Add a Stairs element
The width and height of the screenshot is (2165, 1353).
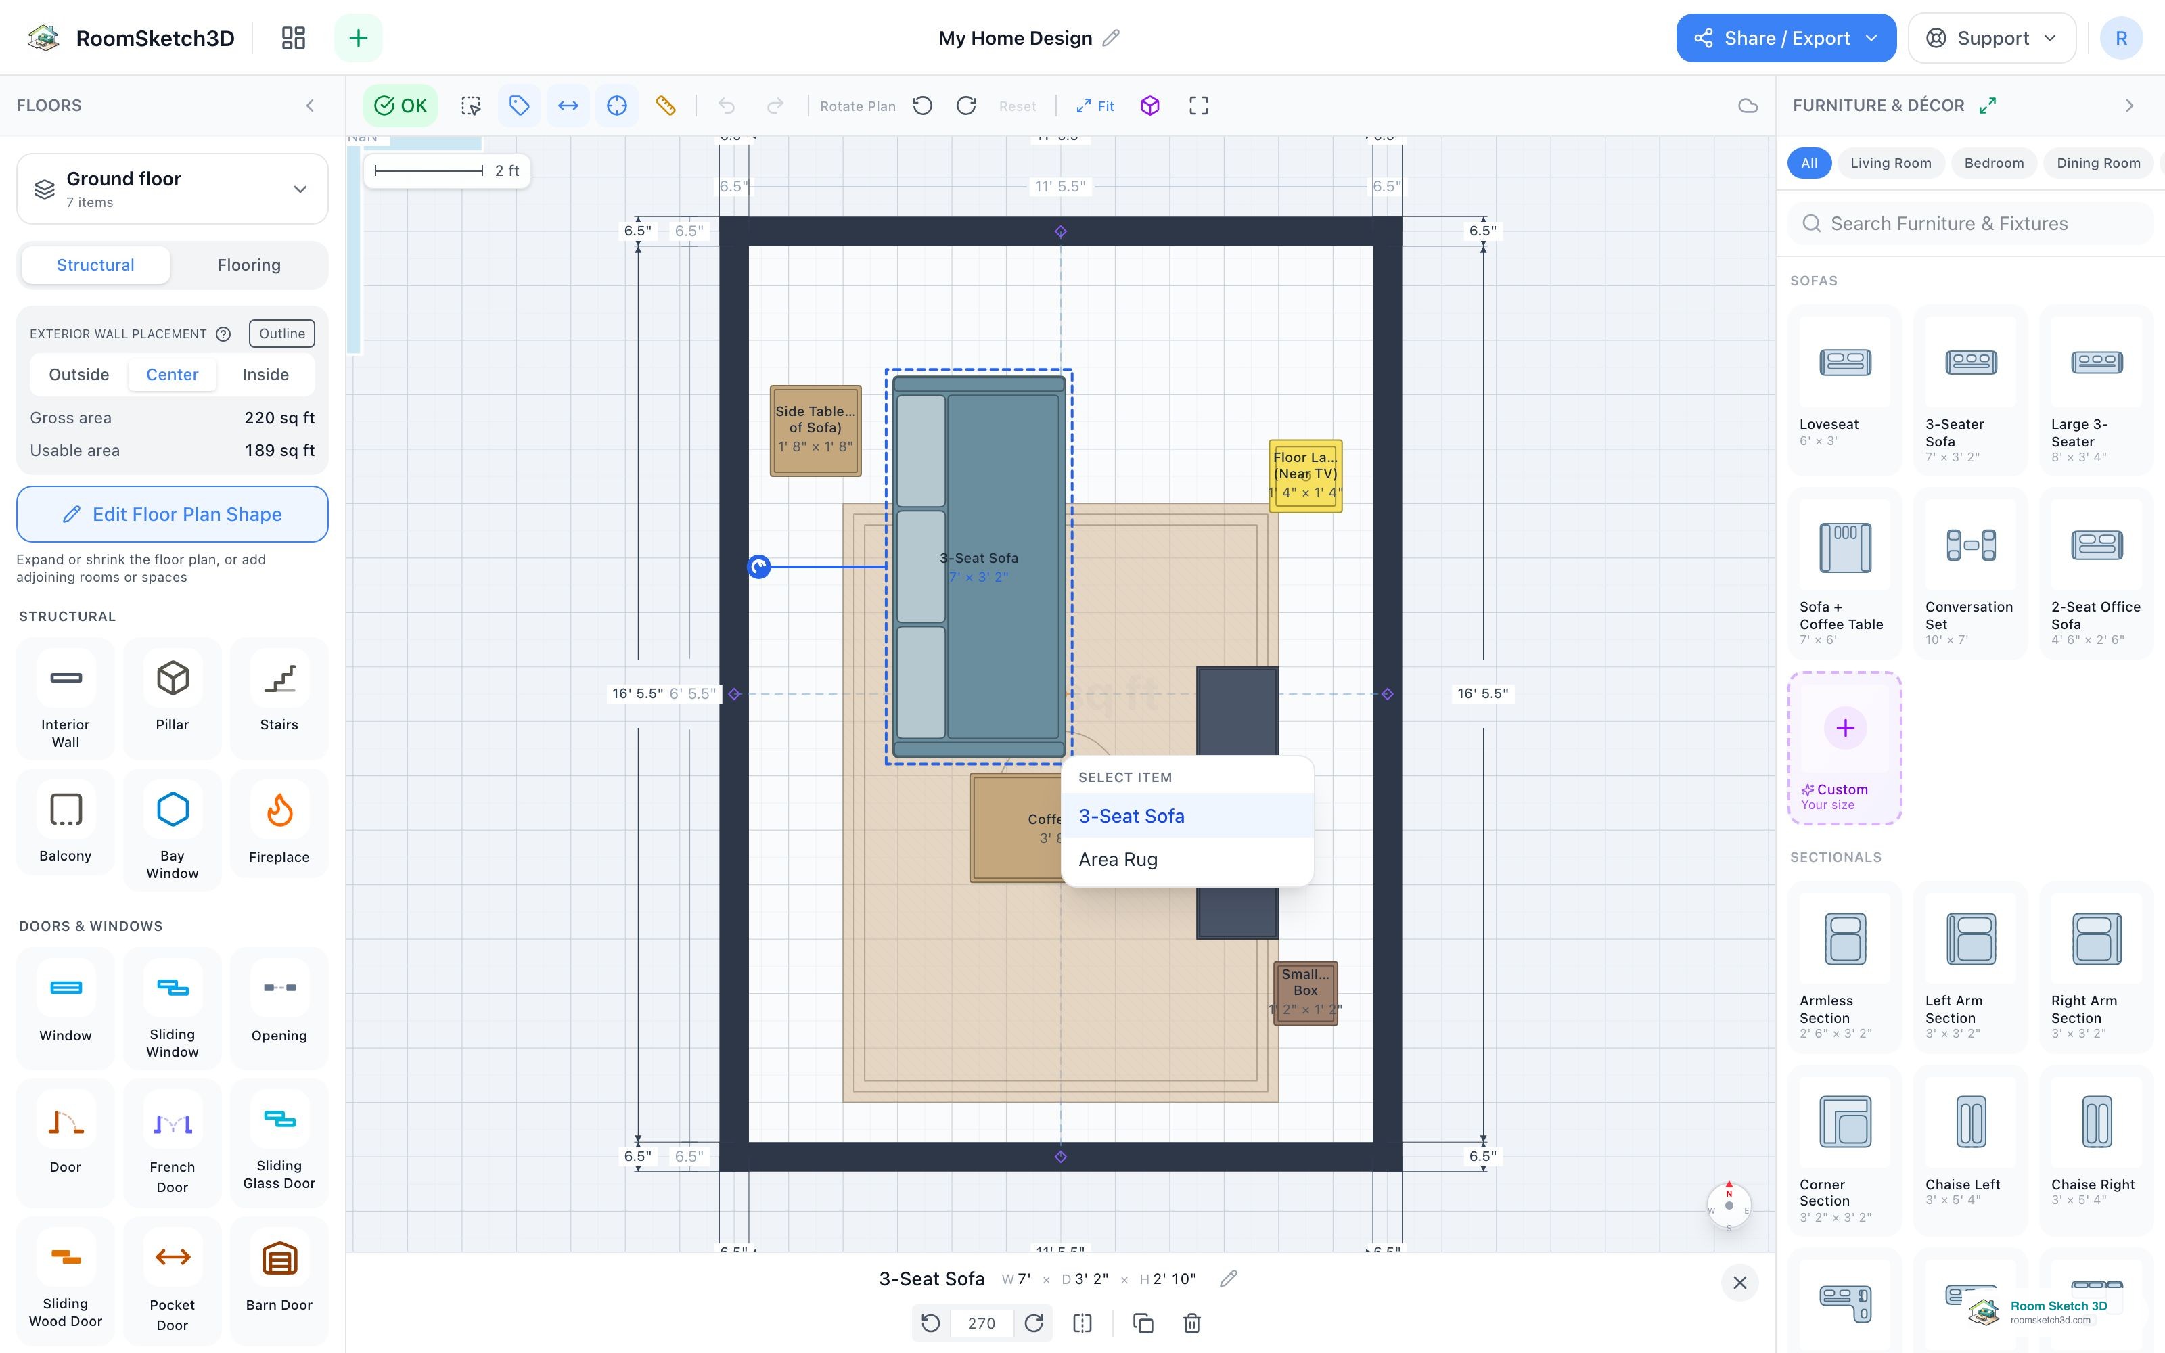[279, 698]
